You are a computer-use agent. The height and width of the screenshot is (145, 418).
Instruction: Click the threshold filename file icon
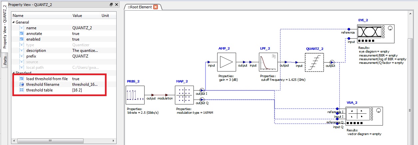tap(22, 84)
